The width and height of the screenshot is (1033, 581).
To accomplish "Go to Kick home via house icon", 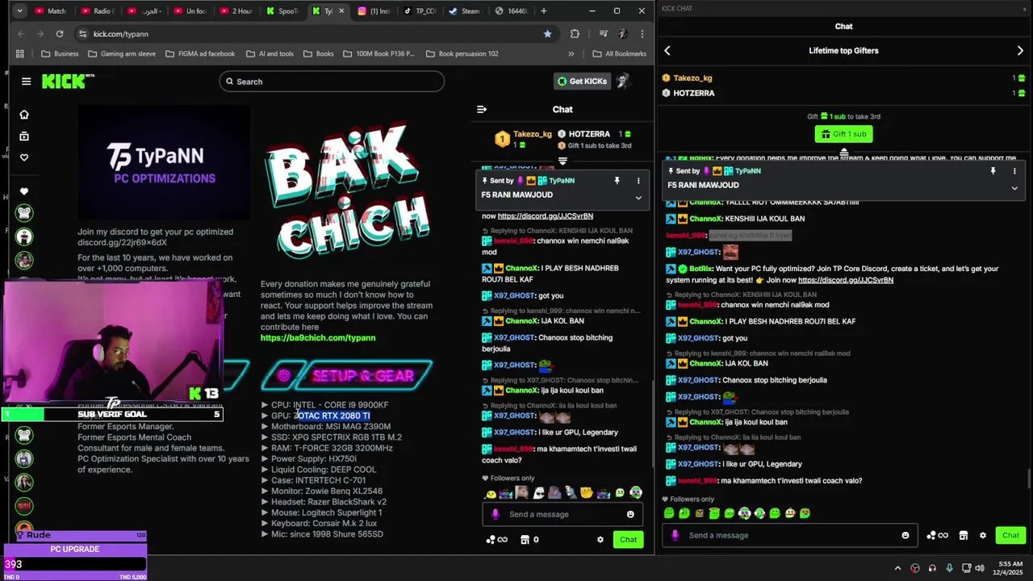I will click(x=24, y=115).
